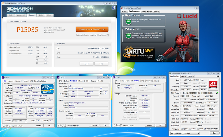
Task: Check Automatically view results at 3DMark.com
Action: tap(108, 35)
